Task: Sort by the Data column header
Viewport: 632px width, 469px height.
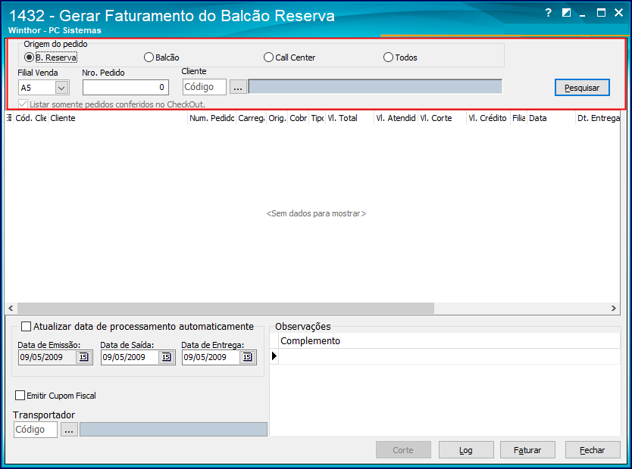Action: pyautogui.click(x=551, y=118)
